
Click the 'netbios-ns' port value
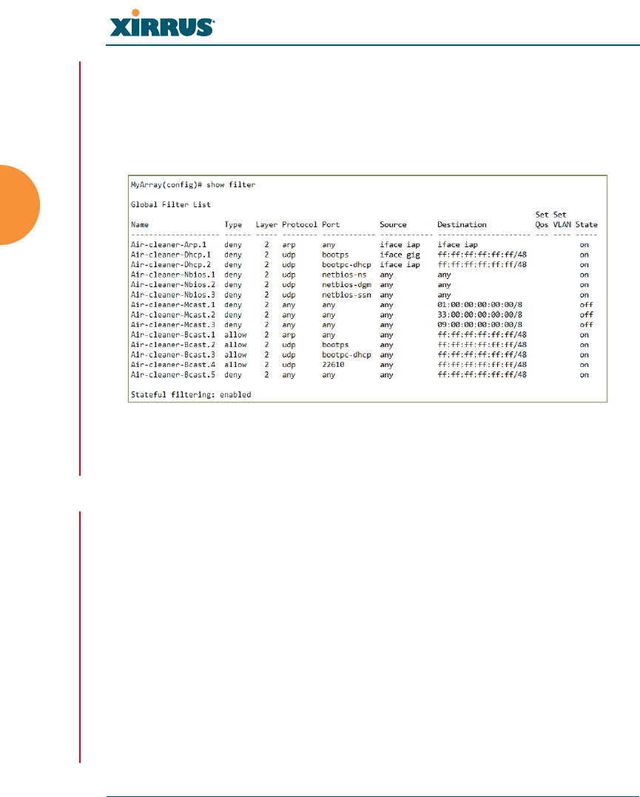click(344, 275)
